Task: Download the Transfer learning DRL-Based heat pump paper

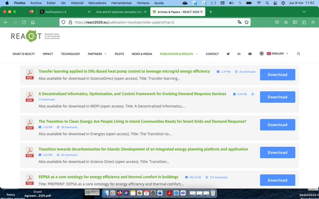Action: coord(278,74)
